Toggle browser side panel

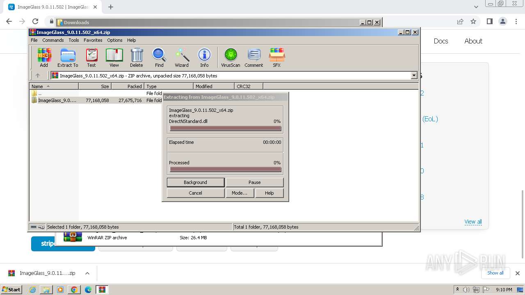pyautogui.click(x=489, y=21)
